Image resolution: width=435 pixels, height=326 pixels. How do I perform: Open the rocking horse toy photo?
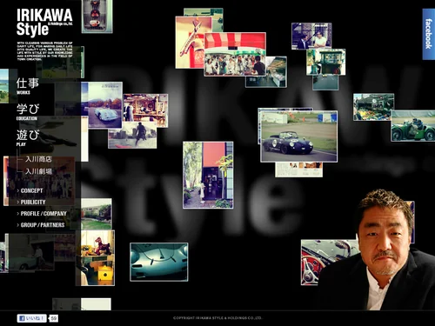(x=97, y=258)
